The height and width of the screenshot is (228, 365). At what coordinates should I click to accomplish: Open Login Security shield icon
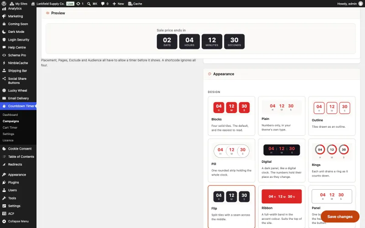tap(4, 40)
